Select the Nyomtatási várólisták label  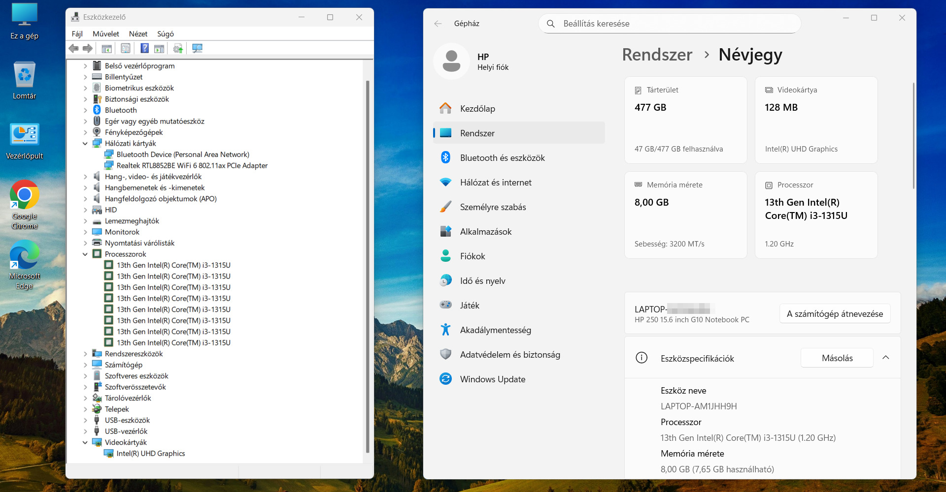pyautogui.click(x=139, y=243)
